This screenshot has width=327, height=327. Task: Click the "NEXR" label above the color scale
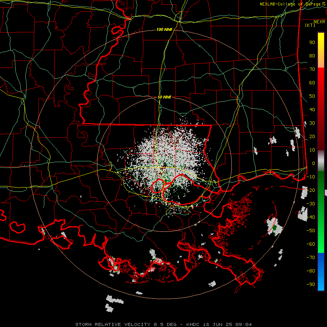coord(319,22)
